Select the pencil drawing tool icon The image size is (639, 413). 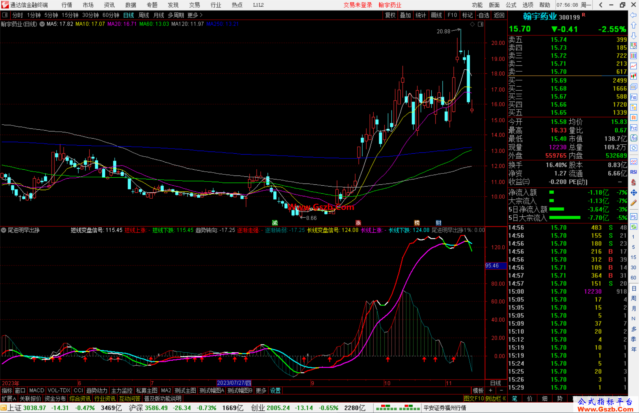633,203
